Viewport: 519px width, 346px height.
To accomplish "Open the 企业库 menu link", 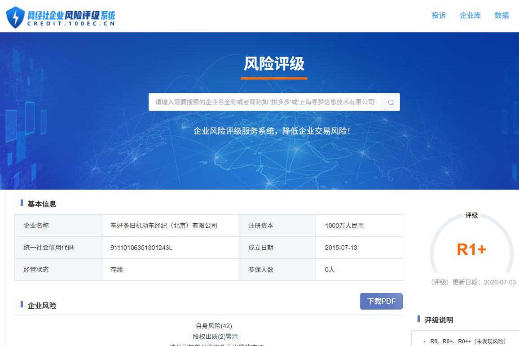I will [x=470, y=15].
